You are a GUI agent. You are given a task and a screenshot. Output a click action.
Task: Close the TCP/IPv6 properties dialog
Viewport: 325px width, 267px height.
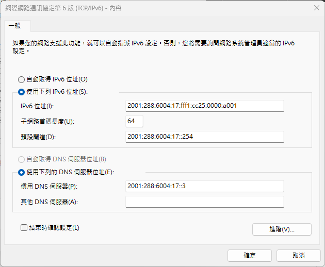tap(317, 8)
